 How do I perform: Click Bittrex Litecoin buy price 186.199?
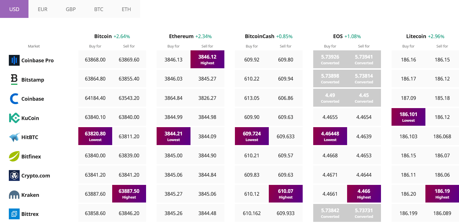(408, 213)
